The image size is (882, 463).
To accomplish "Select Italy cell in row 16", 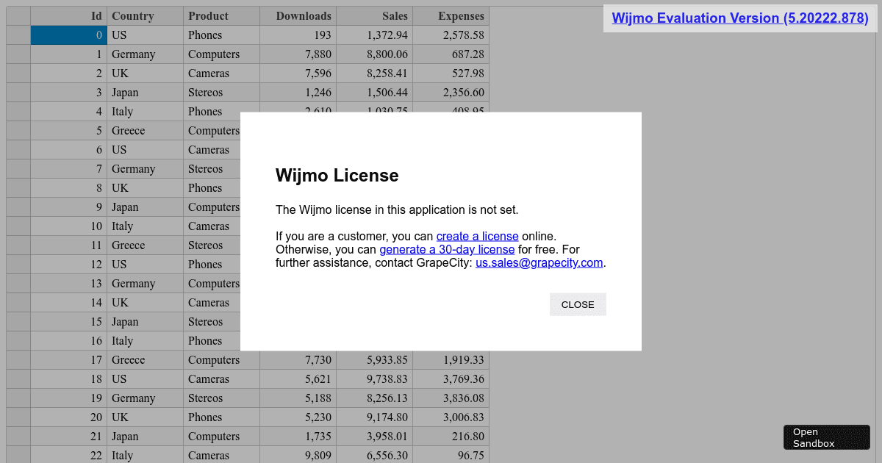I will (146, 341).
